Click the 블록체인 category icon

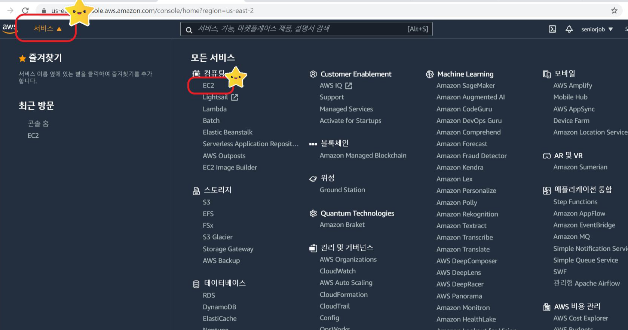click(313, 144)
